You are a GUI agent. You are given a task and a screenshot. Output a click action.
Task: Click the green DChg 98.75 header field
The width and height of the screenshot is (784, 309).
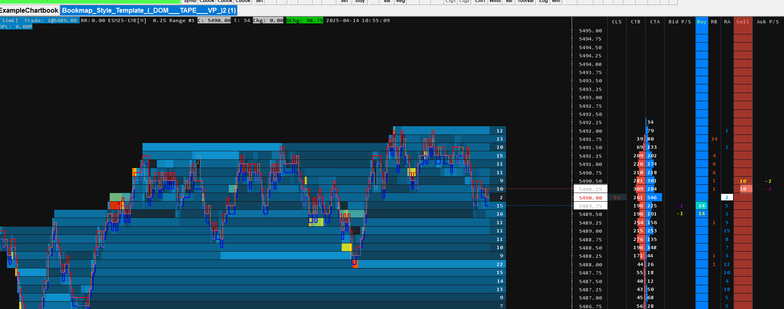[x=305, y=20]
